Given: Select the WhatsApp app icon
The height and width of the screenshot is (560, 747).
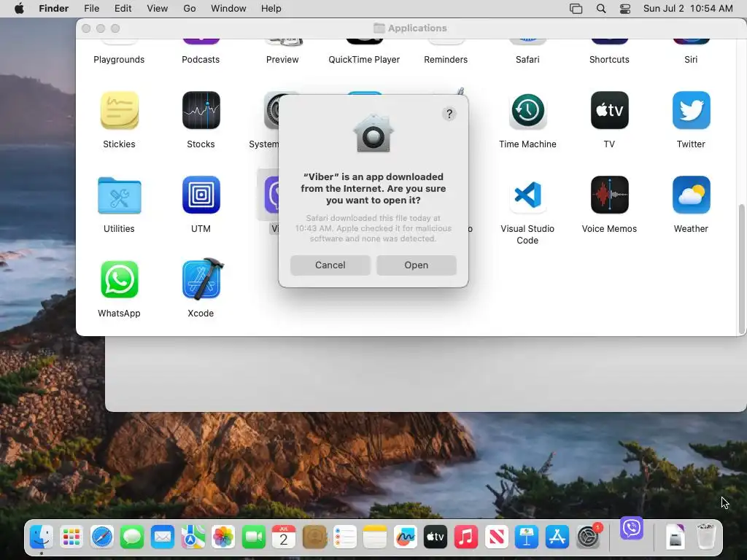Looking at the screenshot, I should point(119,279).
